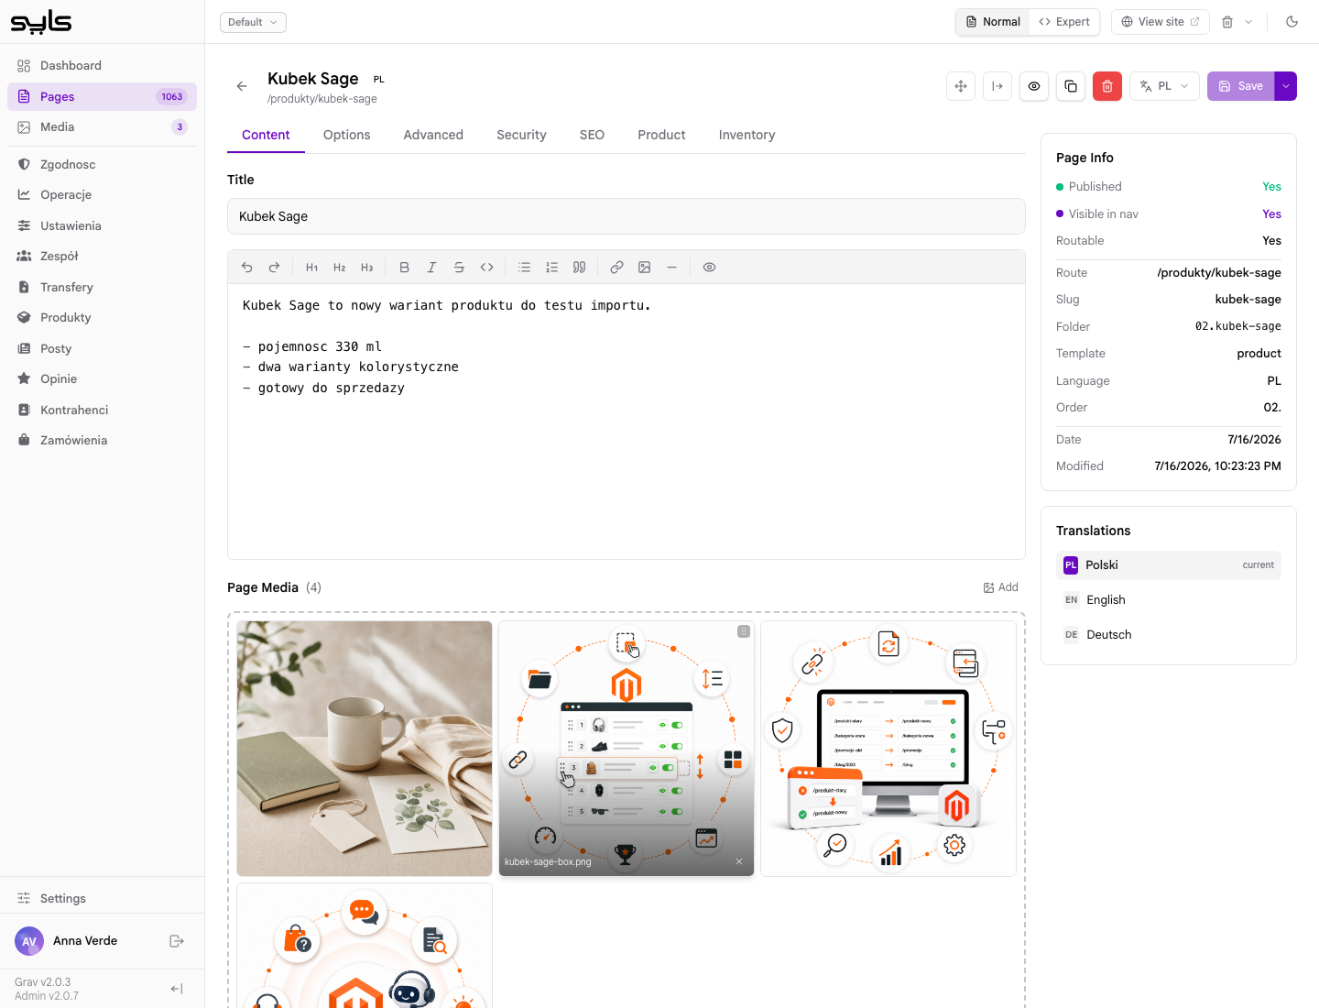The image size is (1319, 1008).
Task: Insert a blockquote
Action: (x=580, y=268)
